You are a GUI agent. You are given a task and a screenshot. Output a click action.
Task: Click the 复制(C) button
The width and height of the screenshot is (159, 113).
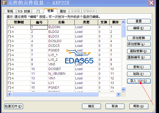pyautogui.click(x=139, y=67)
